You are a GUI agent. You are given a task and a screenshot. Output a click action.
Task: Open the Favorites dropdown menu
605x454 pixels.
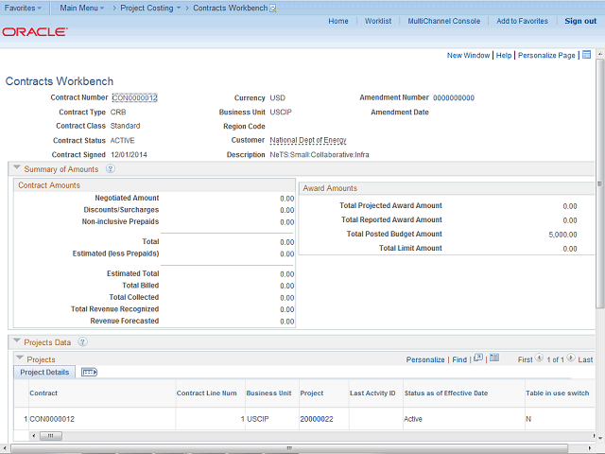tap(23, 8)
